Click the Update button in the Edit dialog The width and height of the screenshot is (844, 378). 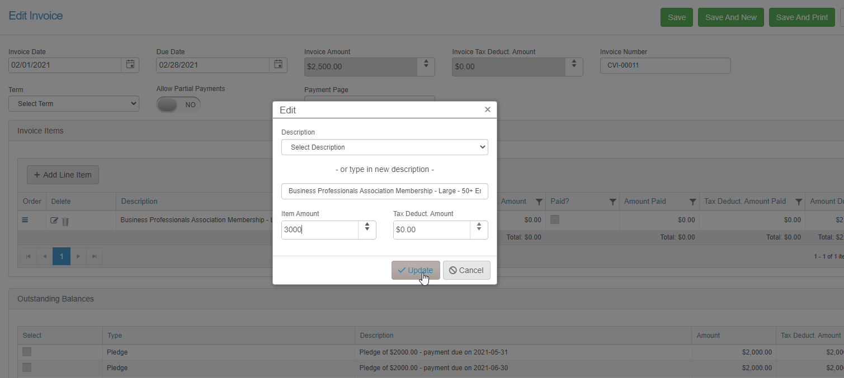coord(416,270)
